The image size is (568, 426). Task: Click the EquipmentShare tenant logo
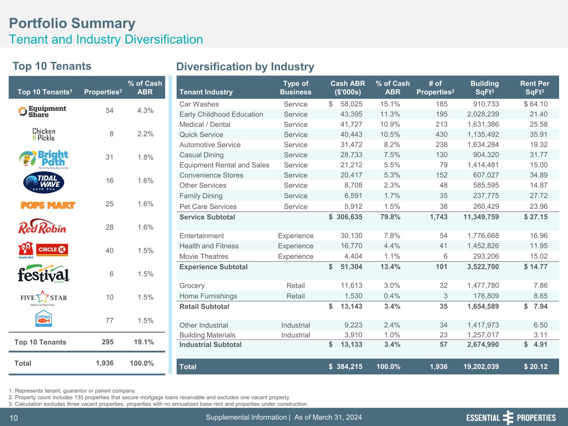[42, 111]
